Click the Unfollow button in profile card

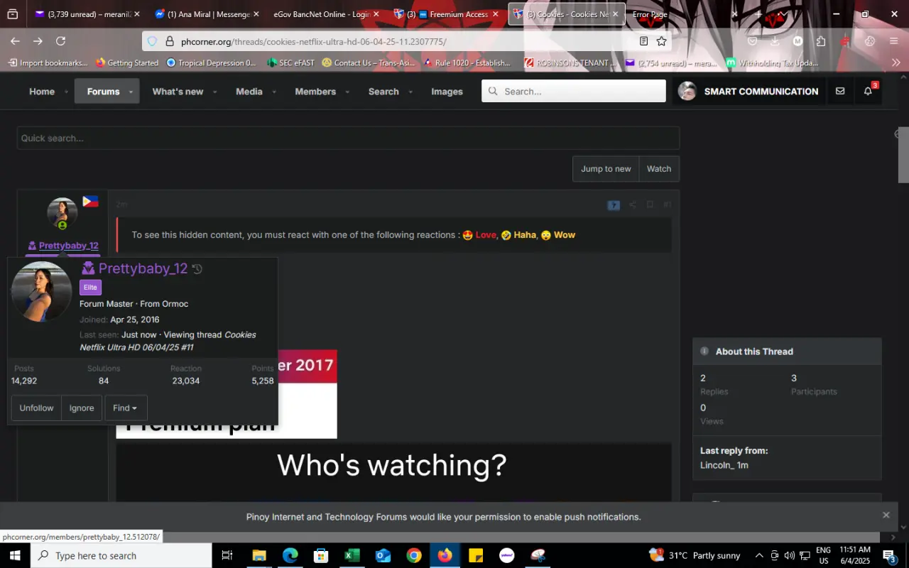pos(36,408)
